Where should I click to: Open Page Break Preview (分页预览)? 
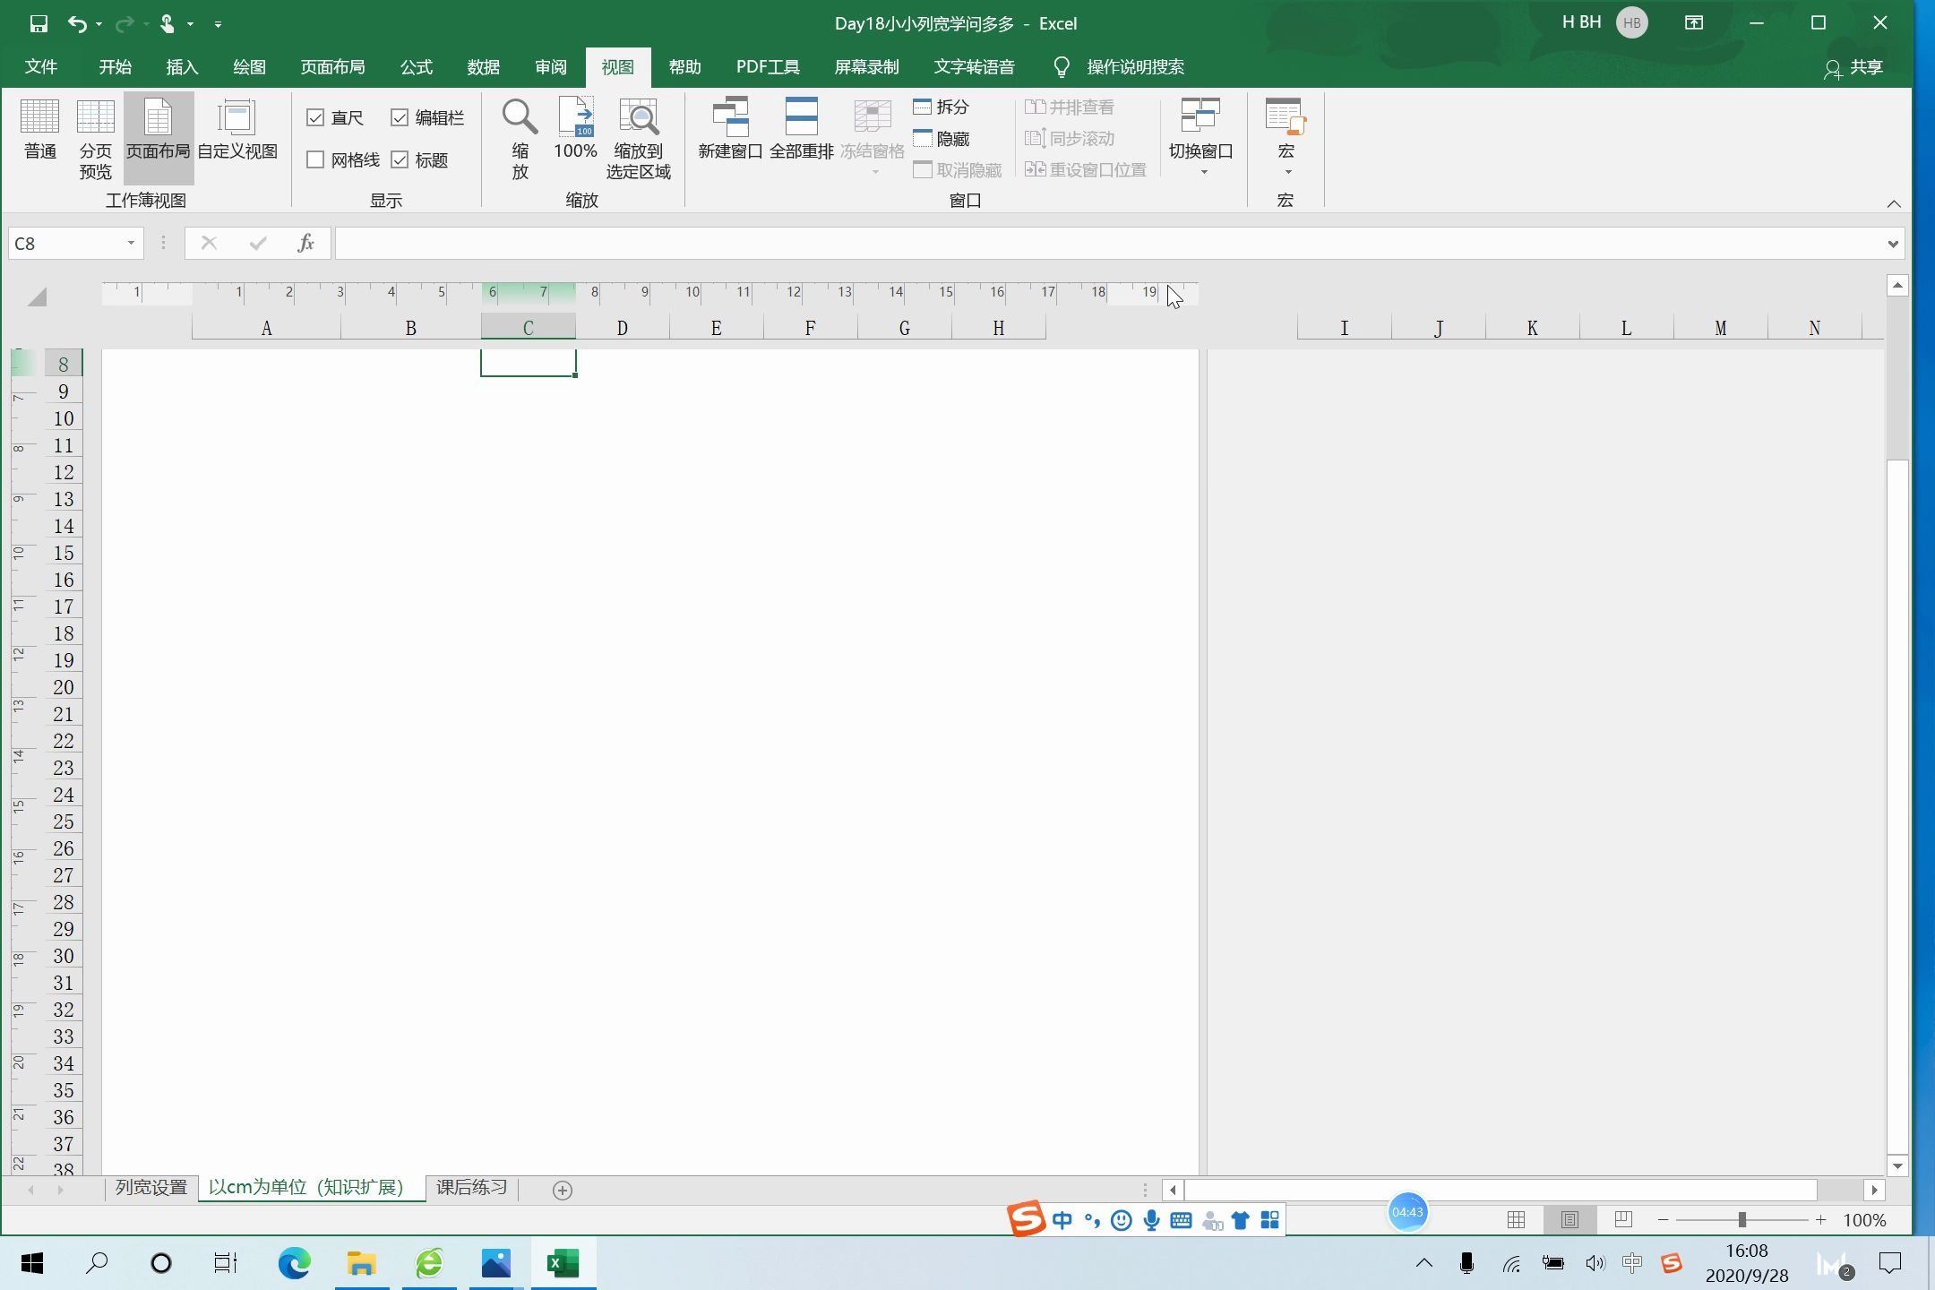[x=95, y=139]
